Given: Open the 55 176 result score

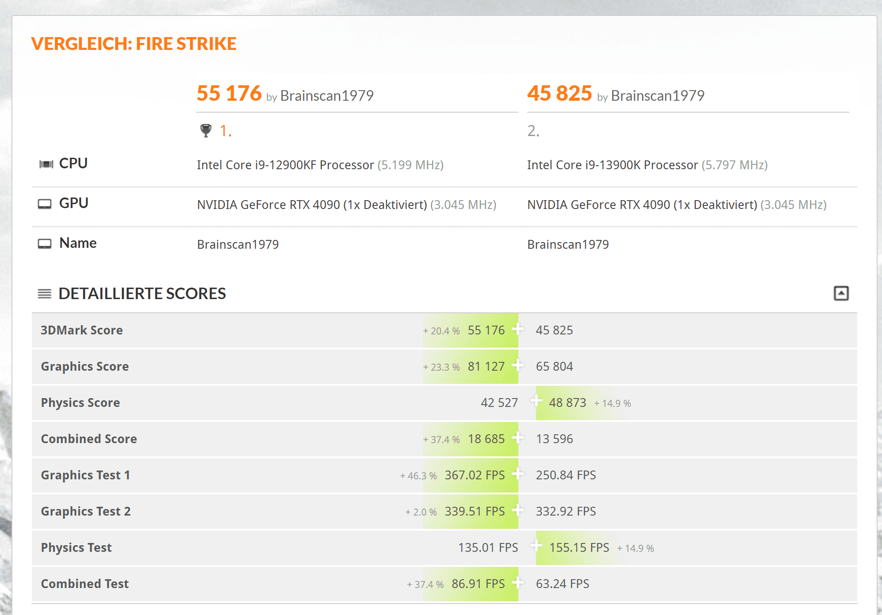Looking at the screenshot, I should pos(229,94).
